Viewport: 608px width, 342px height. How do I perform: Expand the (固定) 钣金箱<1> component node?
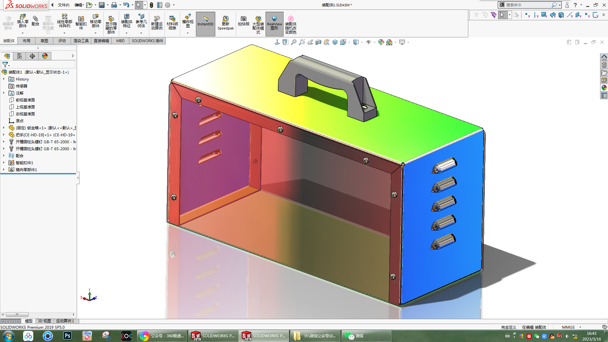point(4,128)
